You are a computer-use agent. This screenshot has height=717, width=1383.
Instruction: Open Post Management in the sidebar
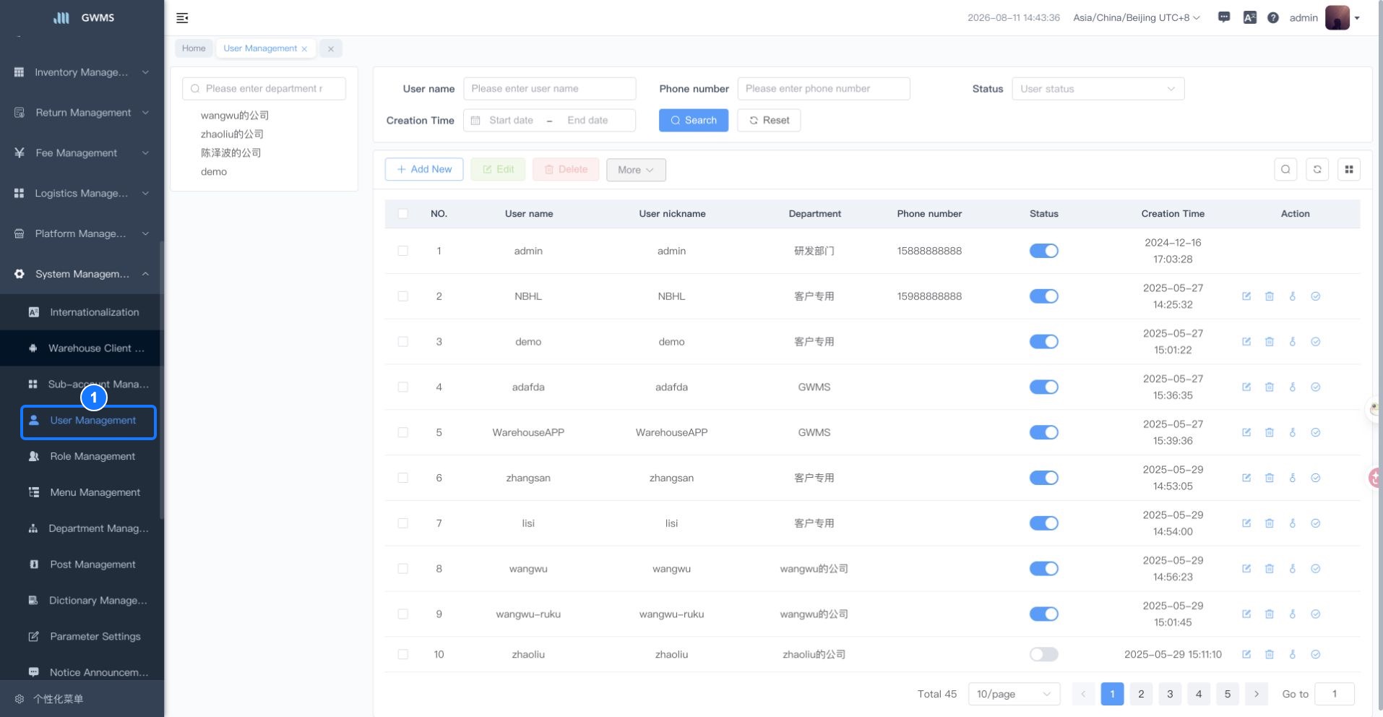point(82,564)
